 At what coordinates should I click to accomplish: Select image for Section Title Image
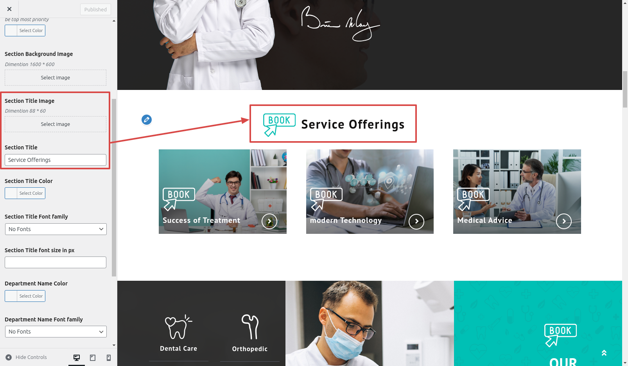pyautogui.click(x=56, y=124)
